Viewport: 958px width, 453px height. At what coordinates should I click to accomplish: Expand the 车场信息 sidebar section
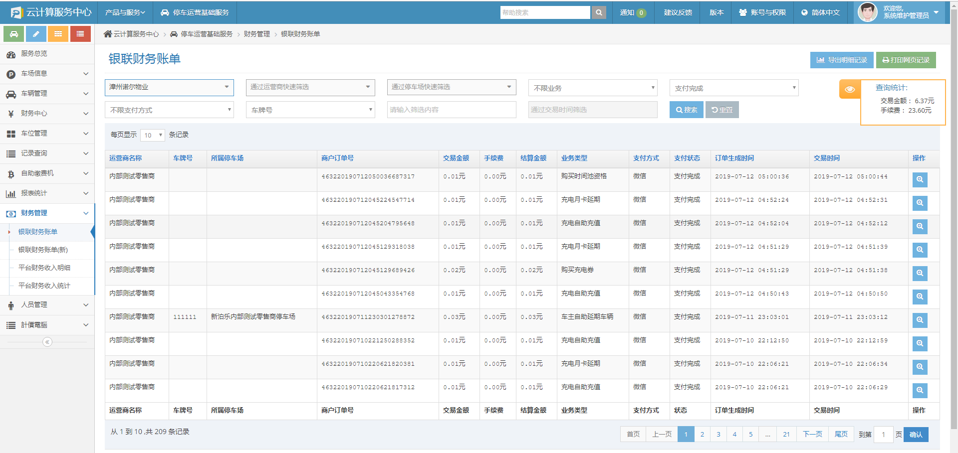point(47,73)
